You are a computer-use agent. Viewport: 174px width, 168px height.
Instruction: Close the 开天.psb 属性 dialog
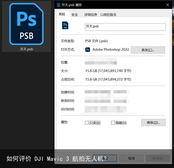pyautogui.click(x=168, y=5)
